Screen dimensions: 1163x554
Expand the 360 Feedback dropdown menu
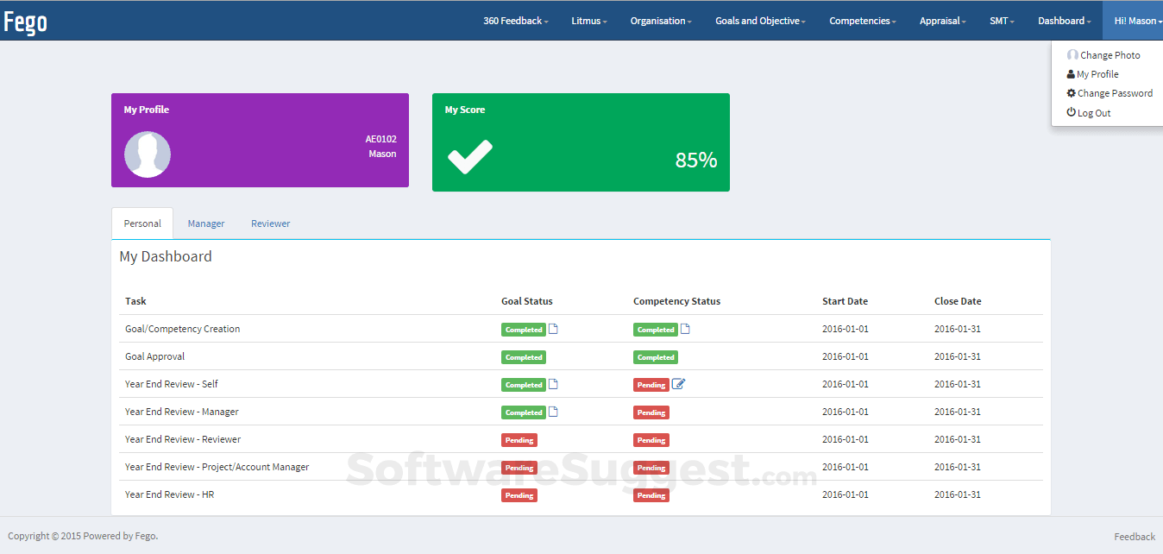pyautogui.click(x=515, y=21)
